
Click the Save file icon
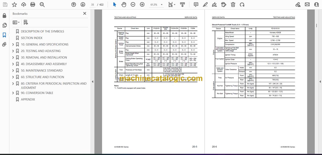pos(5,5)
